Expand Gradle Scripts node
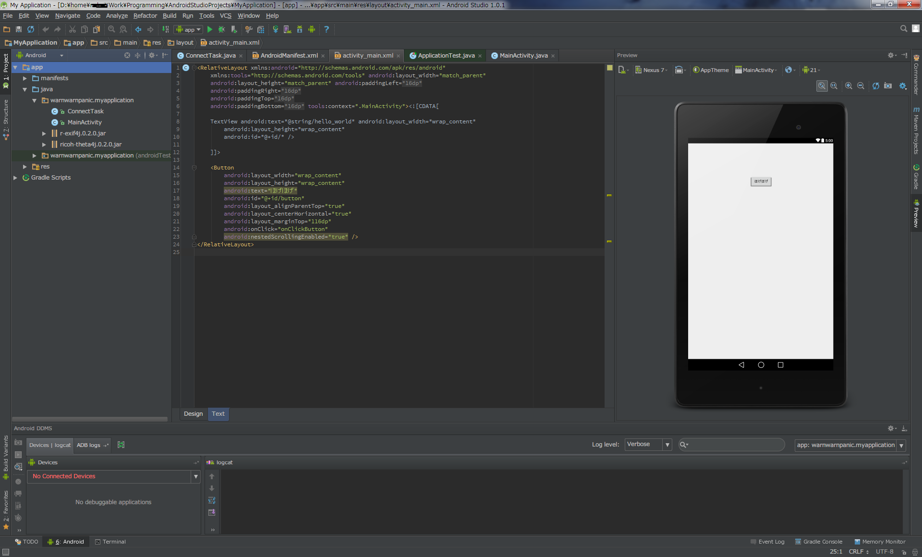922x557 pixels. (15, 178)
